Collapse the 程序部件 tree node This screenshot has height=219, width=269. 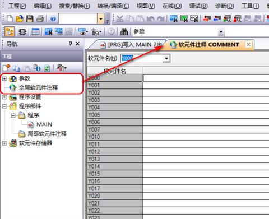point(4,106)
